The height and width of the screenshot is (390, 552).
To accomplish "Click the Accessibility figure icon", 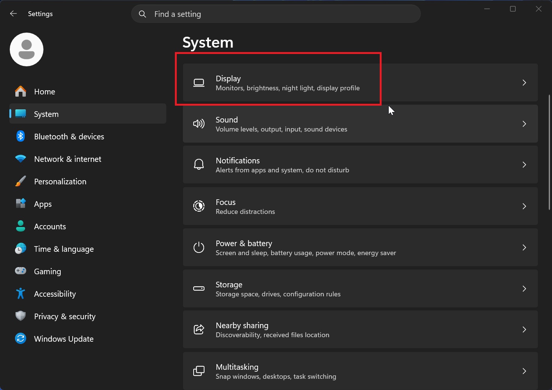I will [21, 293].
